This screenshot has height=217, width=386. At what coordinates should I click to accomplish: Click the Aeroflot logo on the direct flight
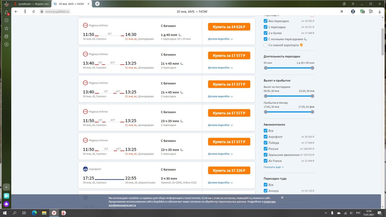85,169
